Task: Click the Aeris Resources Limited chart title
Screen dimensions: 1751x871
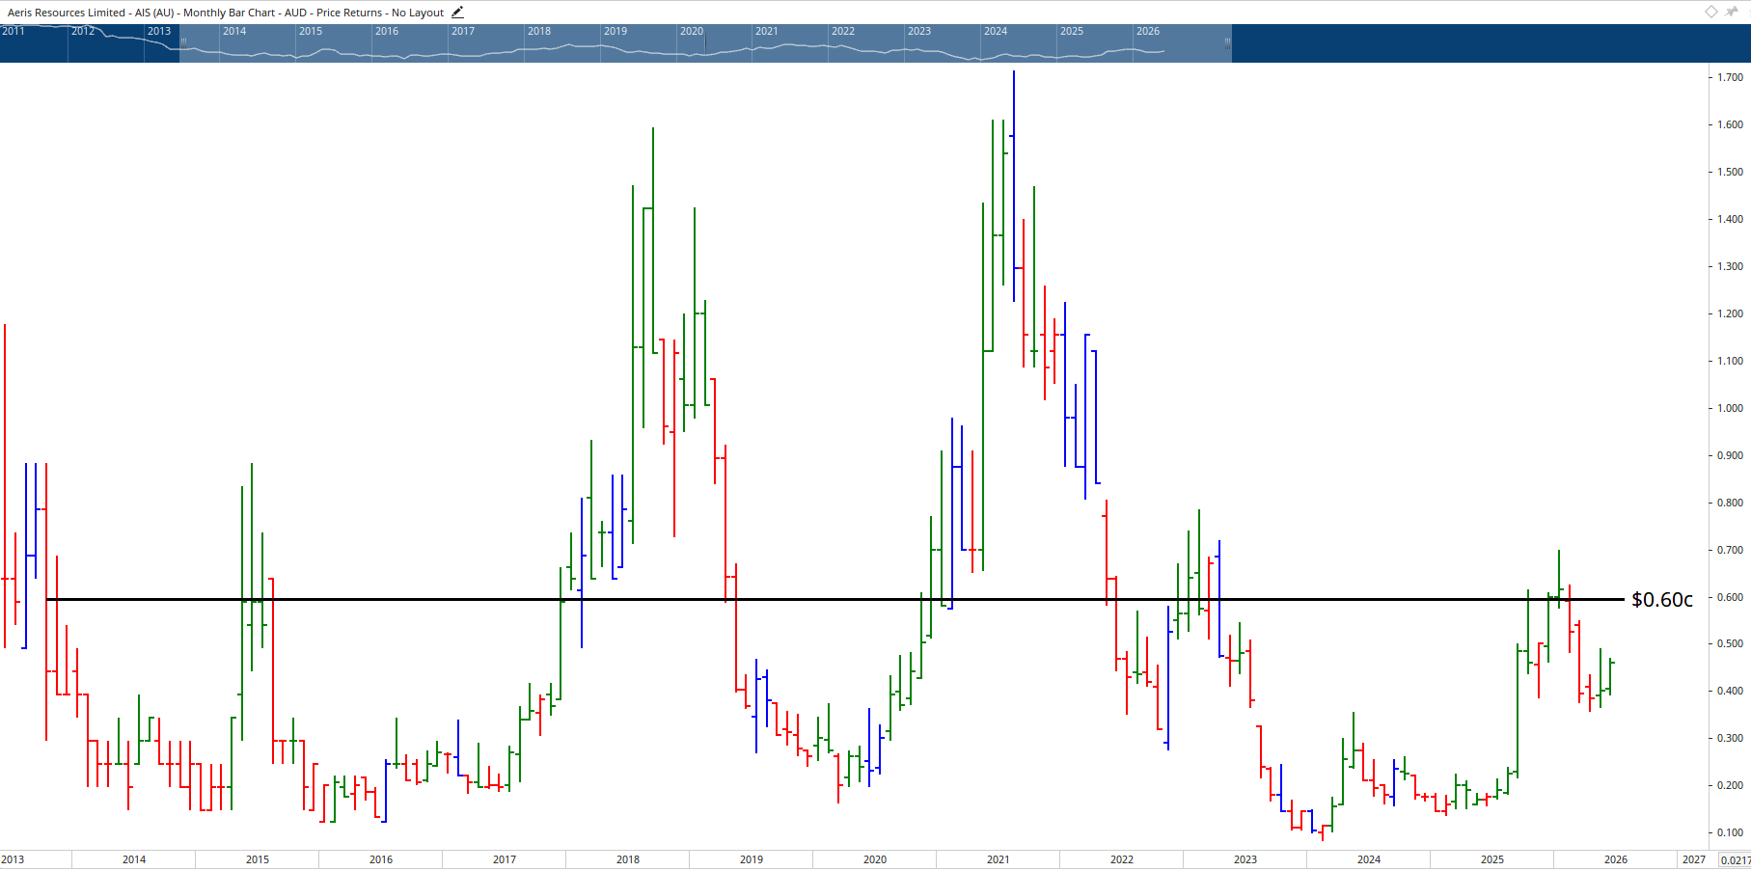Action: (226, 13)
